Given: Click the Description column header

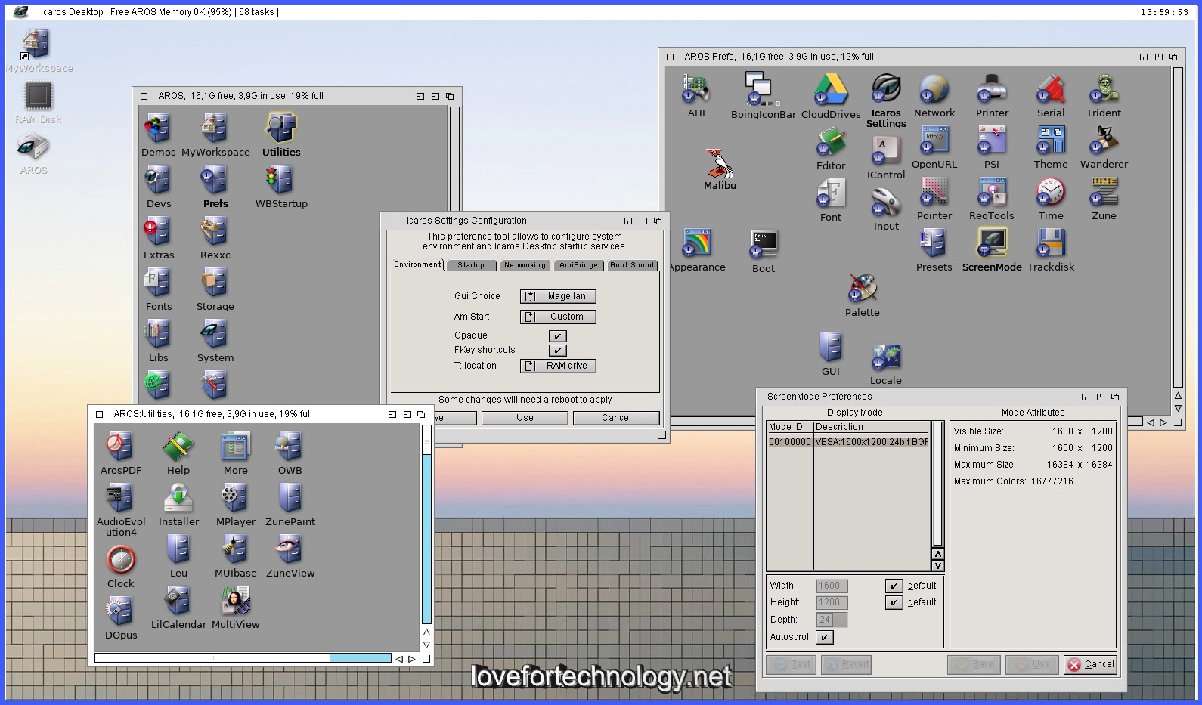Looking at the screenshot, I should pos(871,427).
